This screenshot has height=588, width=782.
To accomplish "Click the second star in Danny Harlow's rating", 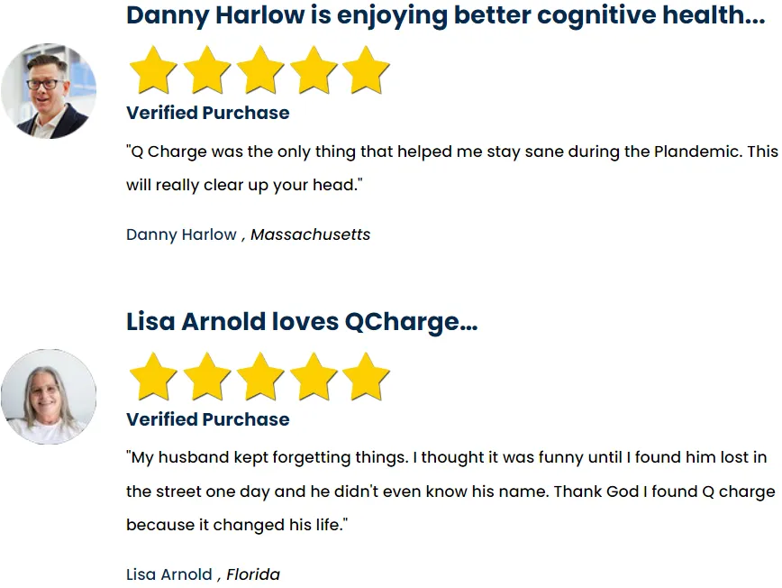I will [x=207, y=70].
